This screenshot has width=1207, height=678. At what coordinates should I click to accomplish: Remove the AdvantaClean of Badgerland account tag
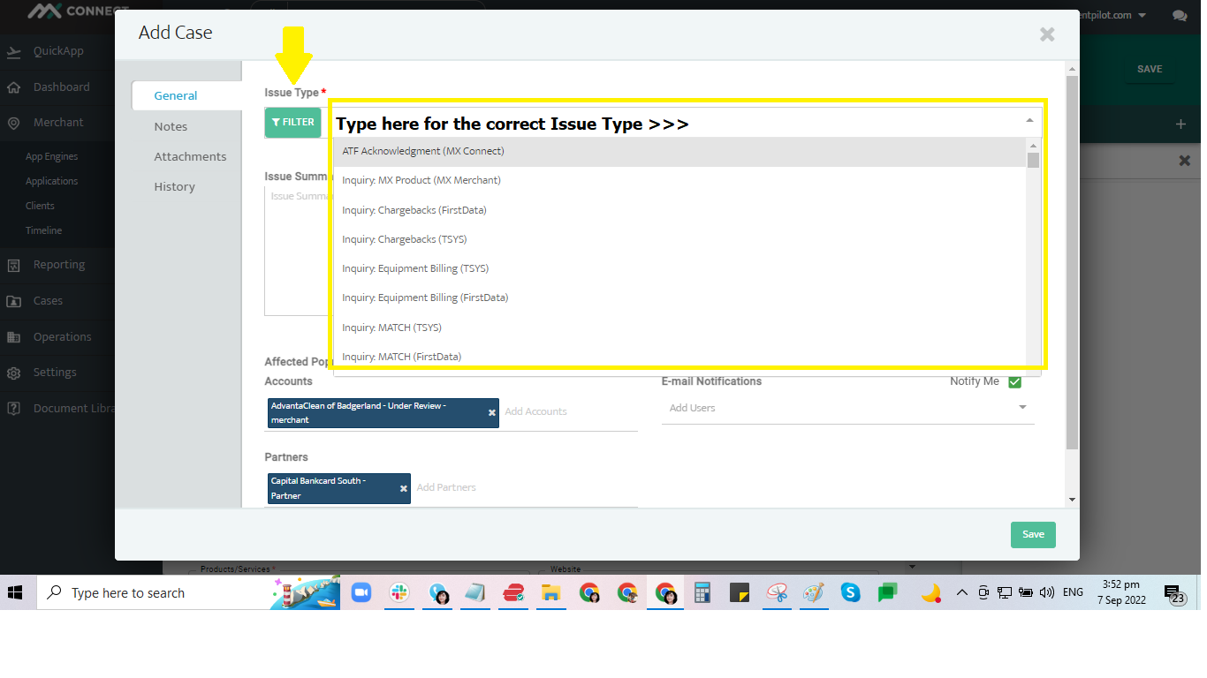[492, 412]
